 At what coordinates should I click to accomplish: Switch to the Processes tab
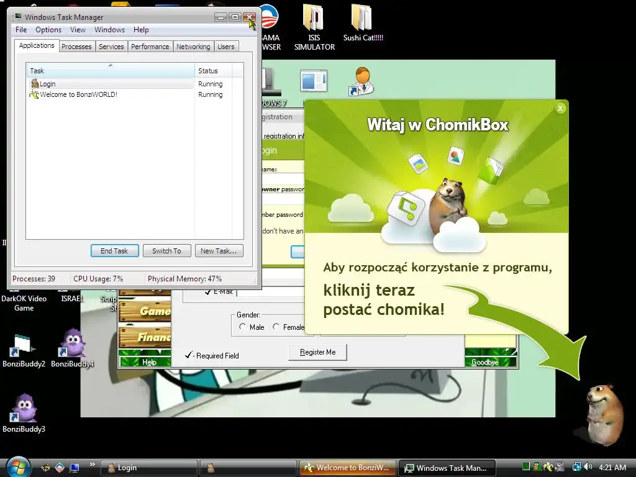point(76,47)
